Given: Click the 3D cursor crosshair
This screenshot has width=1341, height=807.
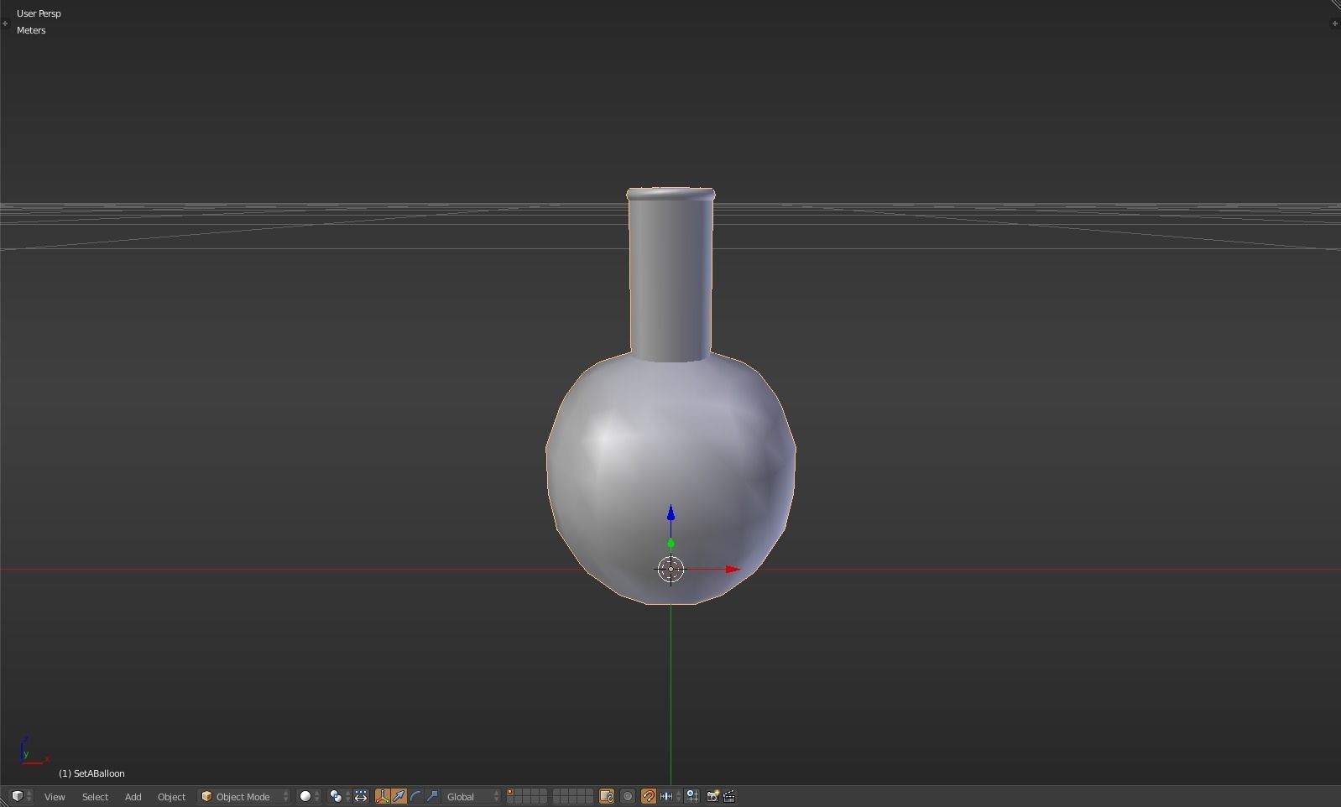Looking at the screenshot, I should tap(670, 570).
